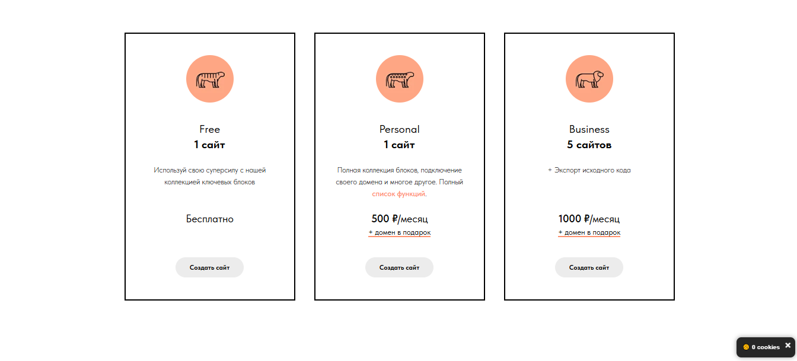Click the cookie icon in the cookies widget
The image size is (797, 361).
(746, 347)
